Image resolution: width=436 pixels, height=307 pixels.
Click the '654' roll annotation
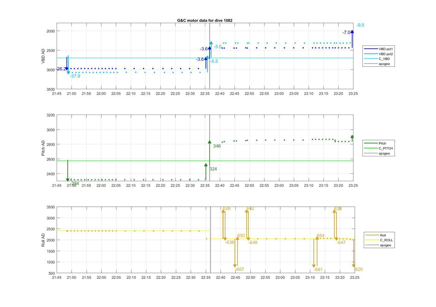320,236
